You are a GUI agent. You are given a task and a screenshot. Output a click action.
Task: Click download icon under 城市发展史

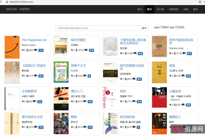coord(77,50)
